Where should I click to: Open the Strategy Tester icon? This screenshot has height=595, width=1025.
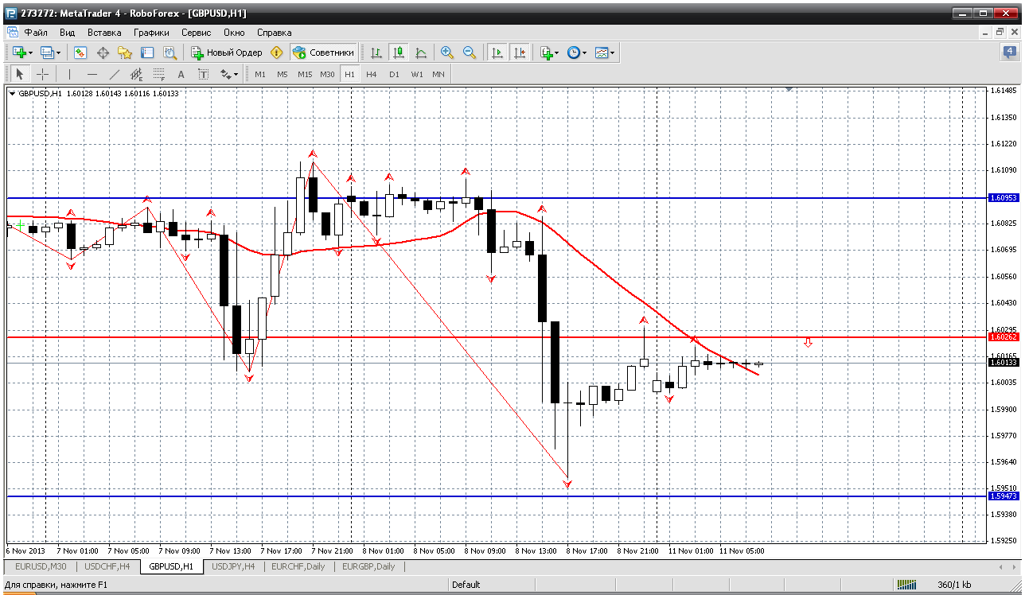pyautogui.click(x=170, y=52)
